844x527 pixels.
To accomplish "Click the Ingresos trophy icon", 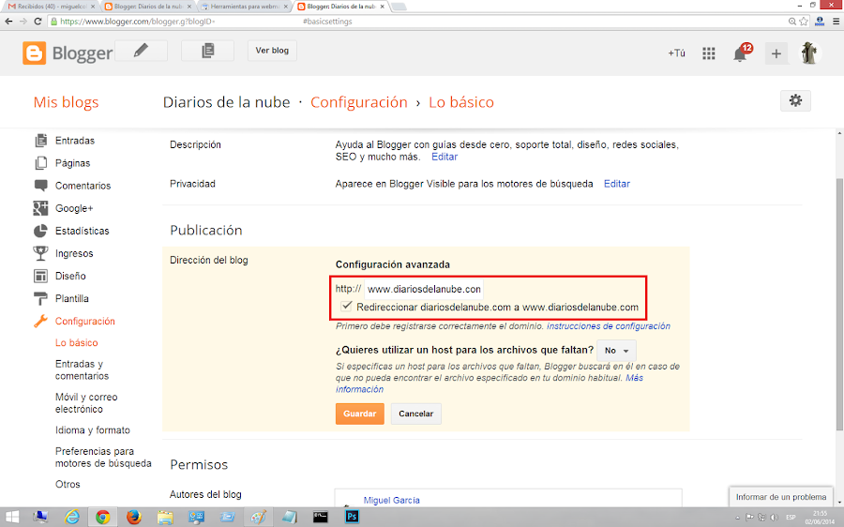I will 40,253.
